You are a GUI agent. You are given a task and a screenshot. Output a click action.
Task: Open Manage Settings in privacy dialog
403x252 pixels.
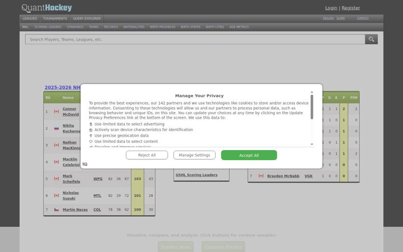click(194, 155)
